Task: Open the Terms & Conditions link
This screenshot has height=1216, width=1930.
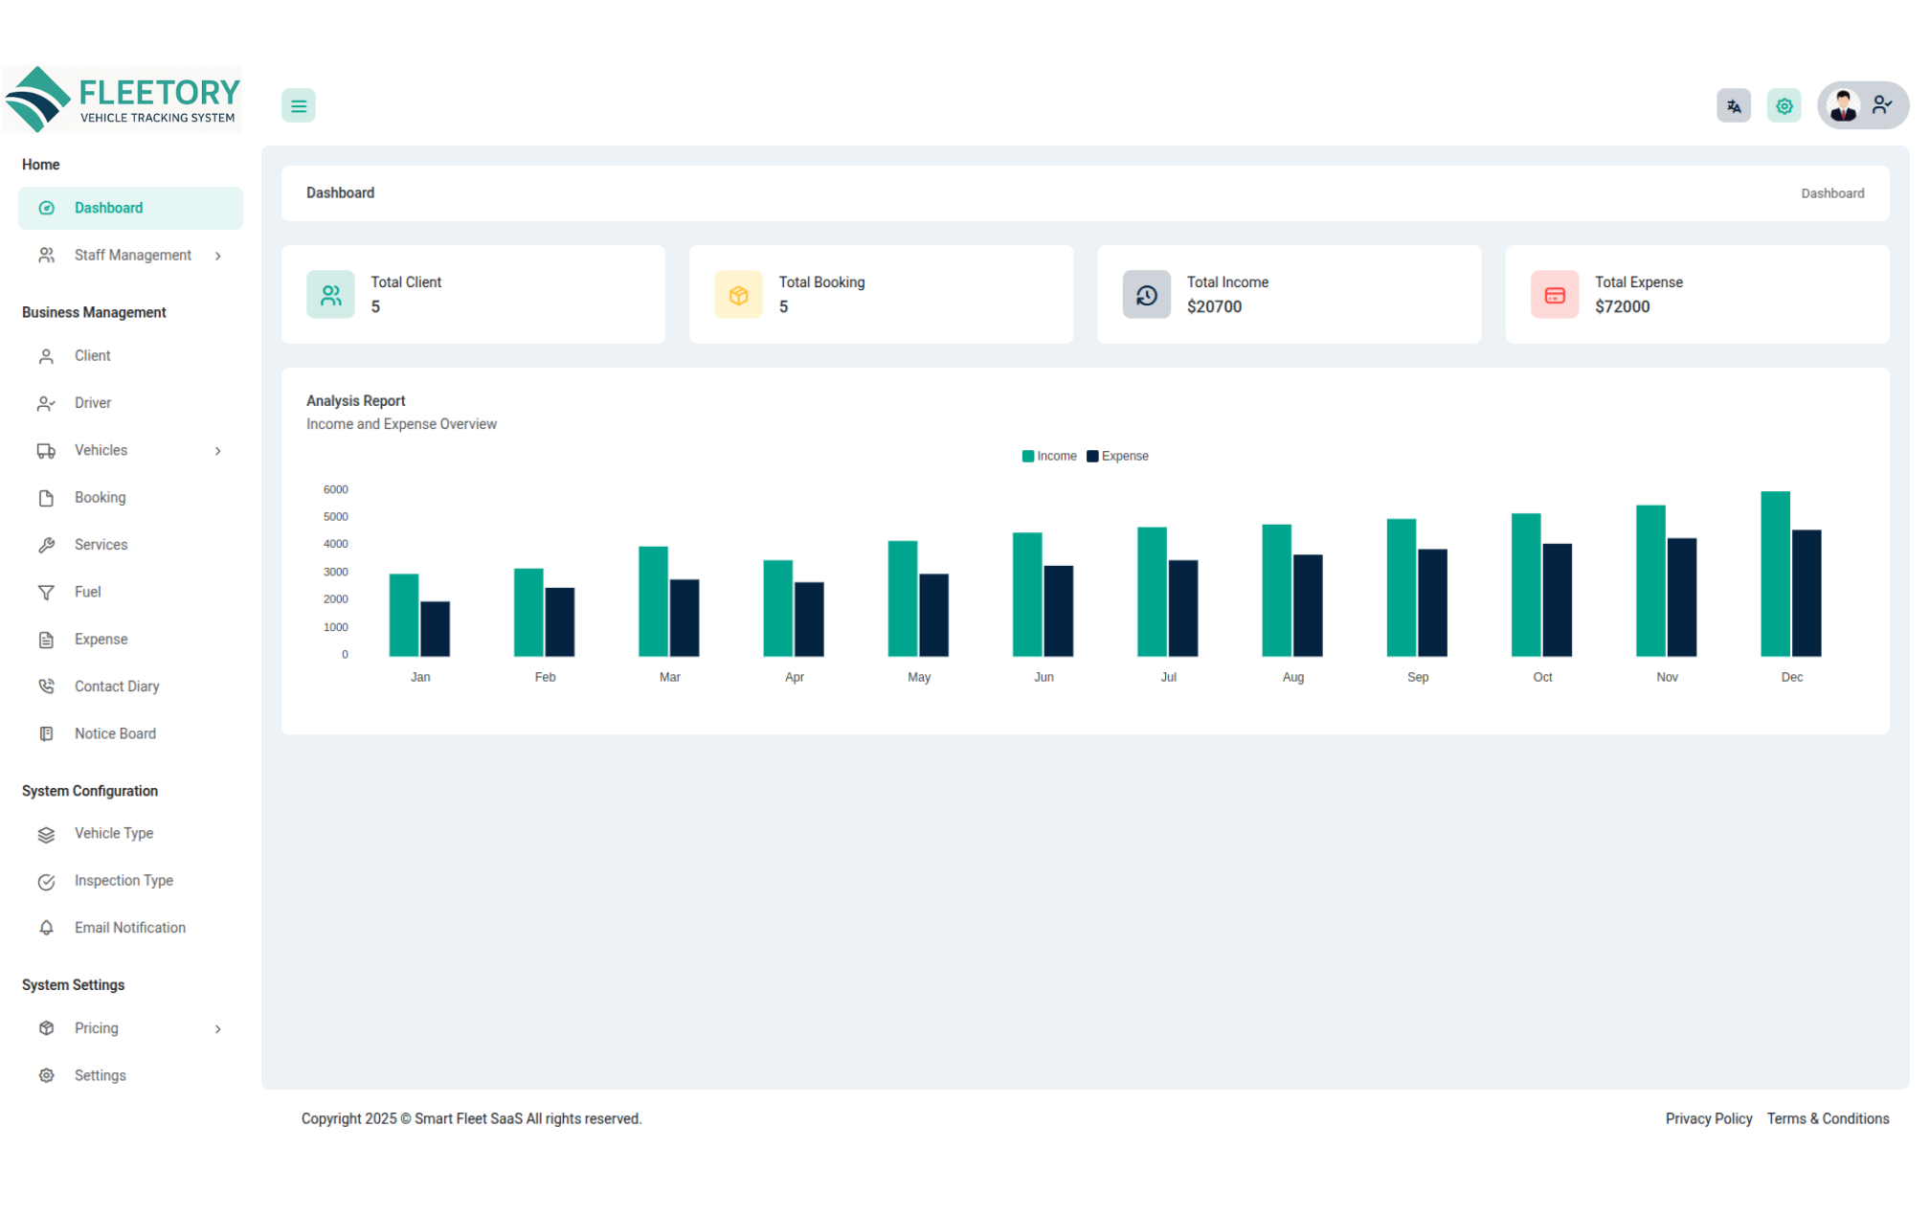Action: click(x=1828, y=1119)
